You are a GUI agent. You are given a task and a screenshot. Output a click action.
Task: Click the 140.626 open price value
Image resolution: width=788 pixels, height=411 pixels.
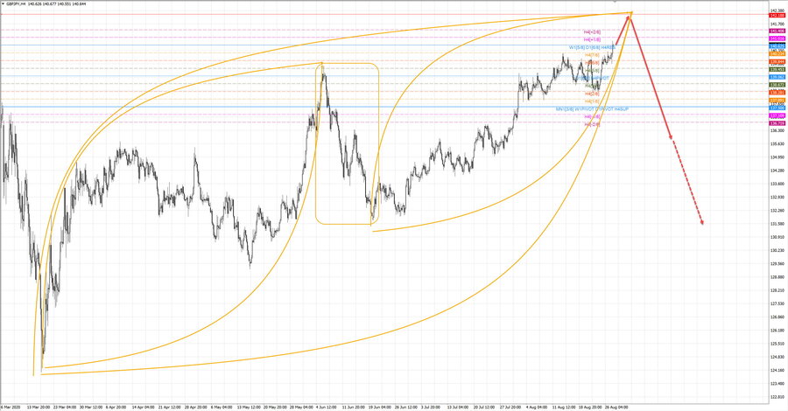[35, 4]
